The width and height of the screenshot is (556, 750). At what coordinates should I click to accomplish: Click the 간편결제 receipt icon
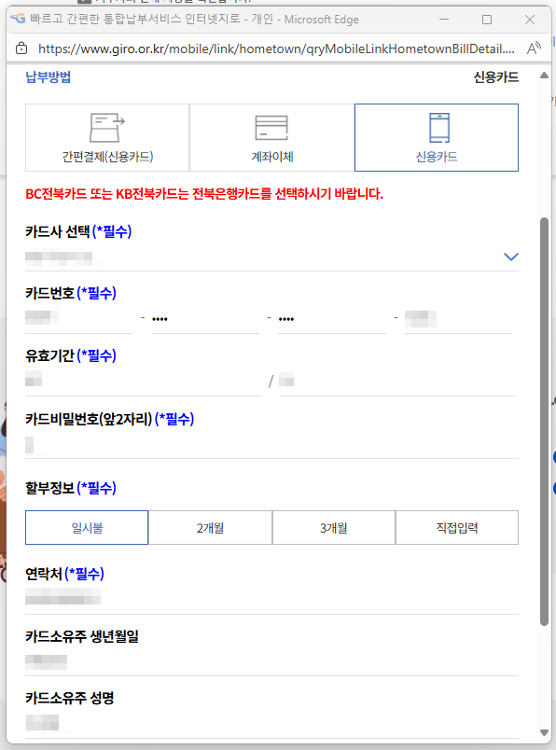coord(106,127)
